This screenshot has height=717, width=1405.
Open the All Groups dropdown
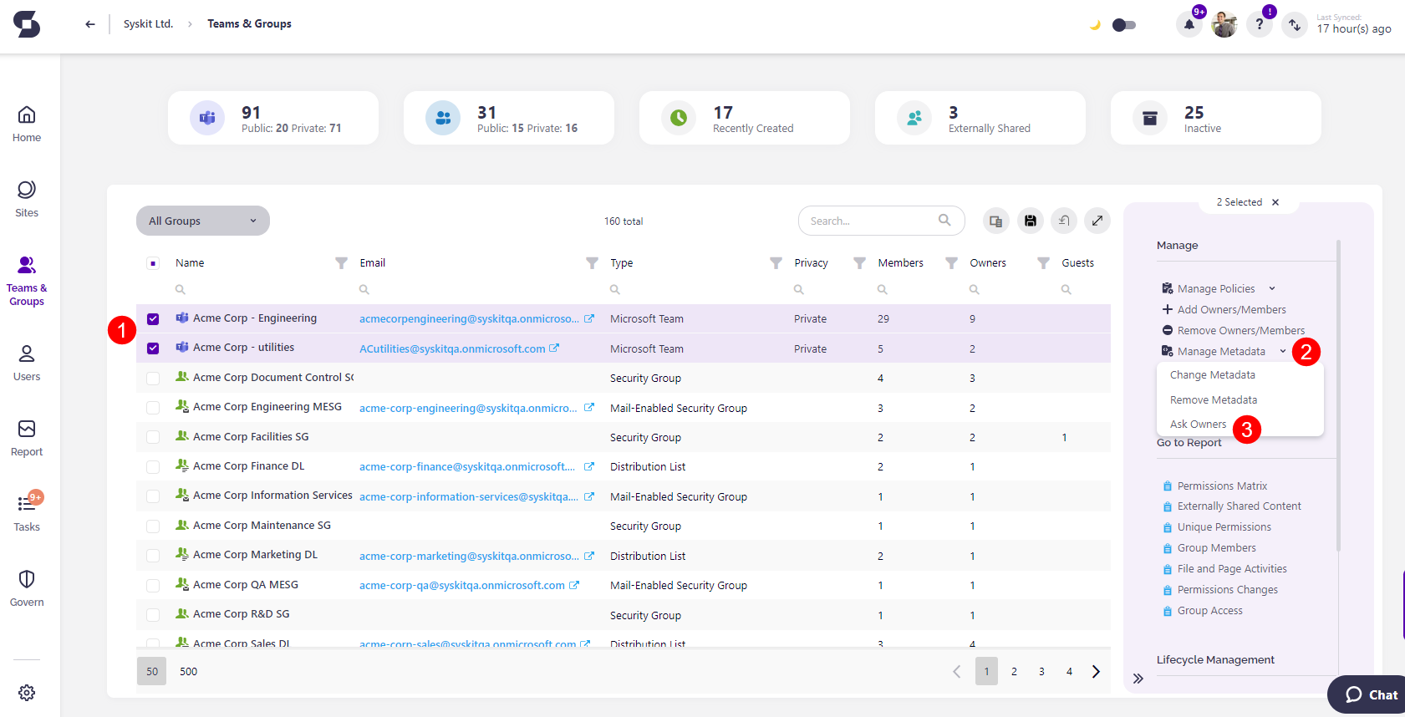coord(203,221)
